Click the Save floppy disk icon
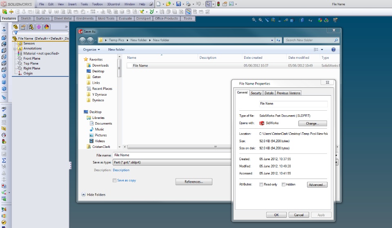This screenshot has height=228, width=392. click(x=178, y=4)
